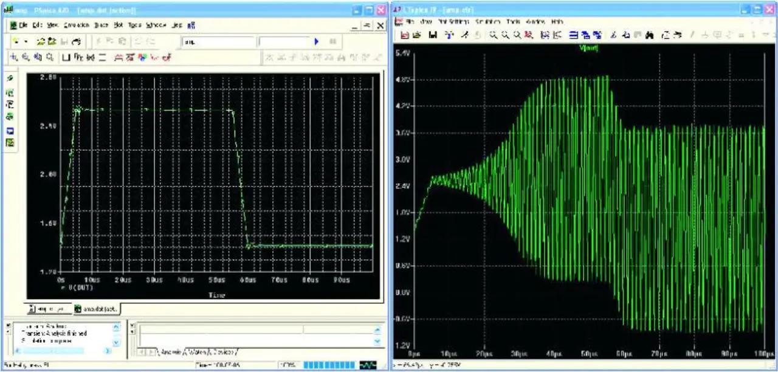Click the Print icon in PSpice toolbar
Image resolution: width=778 pixels, height=372 pixels.
pos(77,42)
